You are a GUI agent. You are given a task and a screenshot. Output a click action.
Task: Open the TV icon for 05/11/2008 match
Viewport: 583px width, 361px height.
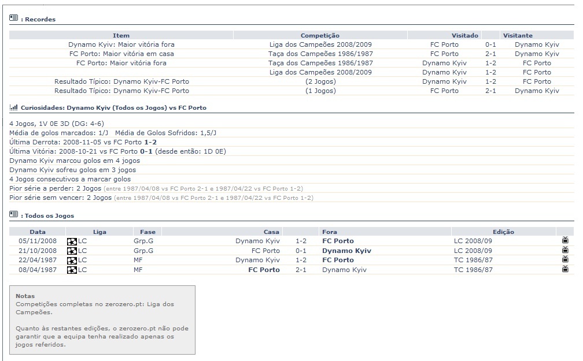[x=565, y=240]
